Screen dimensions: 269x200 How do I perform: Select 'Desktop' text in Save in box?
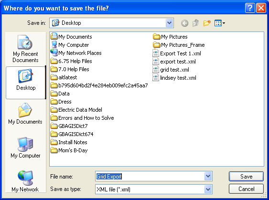pyautogui.click(x=71, y=23)
